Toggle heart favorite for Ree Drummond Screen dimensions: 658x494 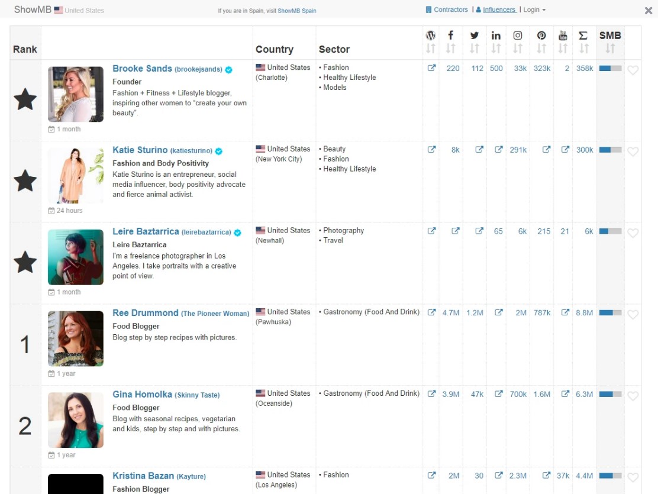[633, 314]
